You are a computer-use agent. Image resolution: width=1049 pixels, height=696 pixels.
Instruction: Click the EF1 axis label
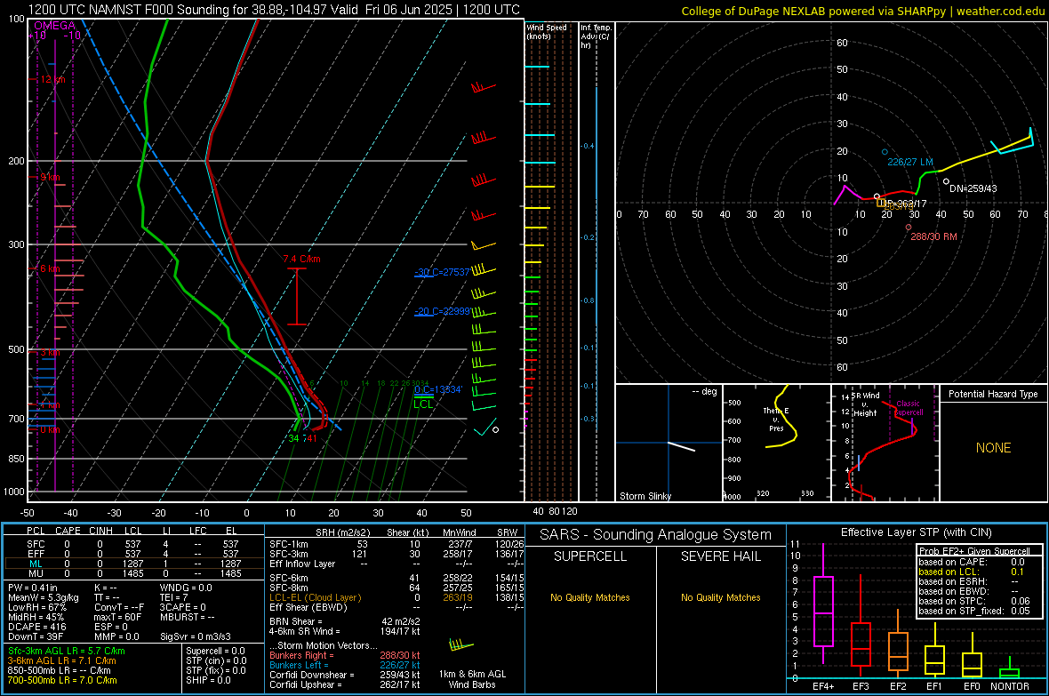934,686
